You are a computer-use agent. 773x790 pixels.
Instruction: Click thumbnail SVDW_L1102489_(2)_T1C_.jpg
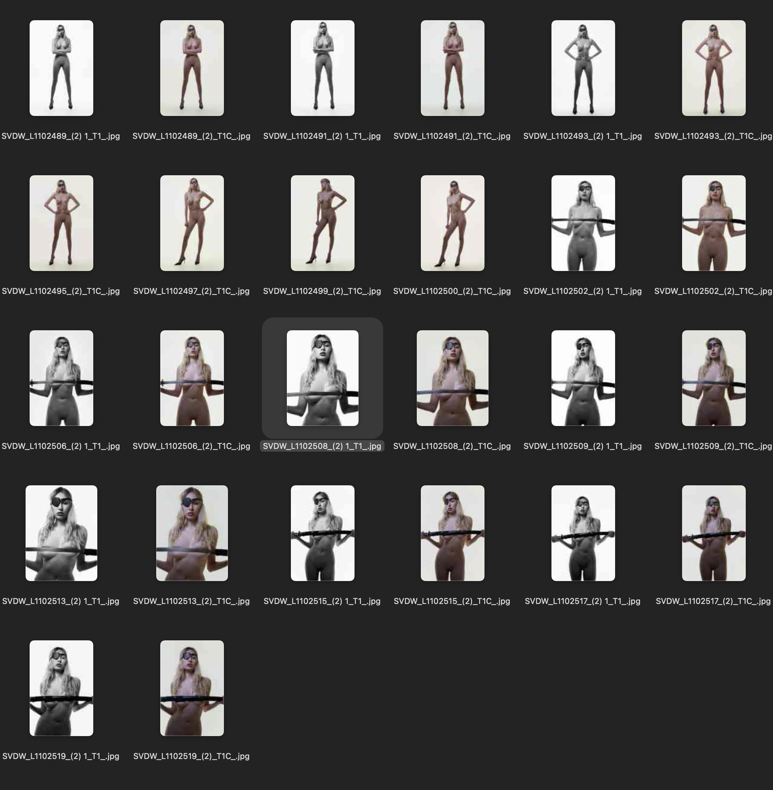[192, 68]
